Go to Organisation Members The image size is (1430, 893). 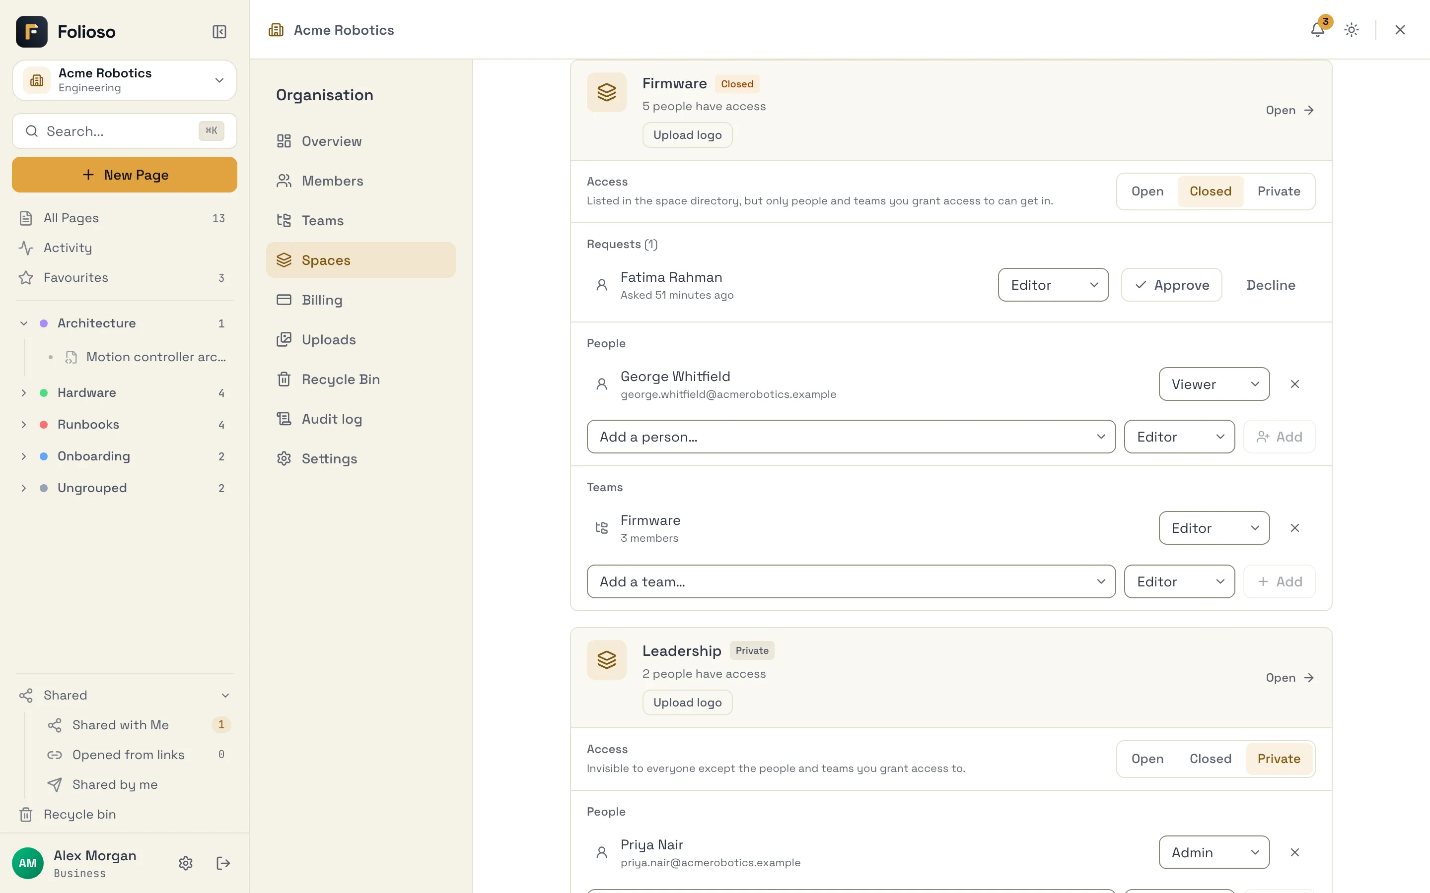(x=360, y=181)
